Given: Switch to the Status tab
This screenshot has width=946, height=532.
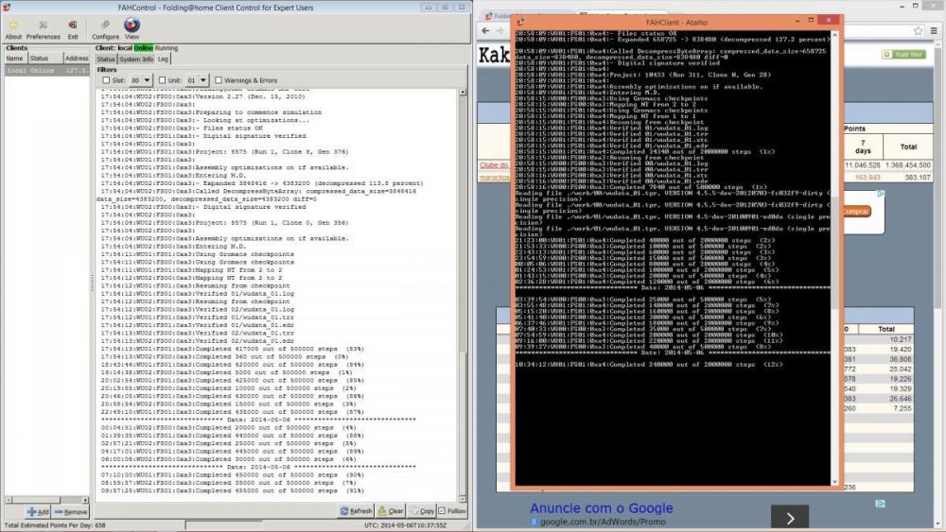Looking at the screenshot, I should point(106,59).
